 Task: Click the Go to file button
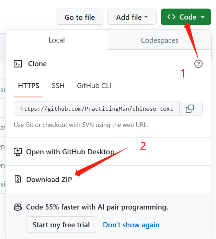point(80,17)
